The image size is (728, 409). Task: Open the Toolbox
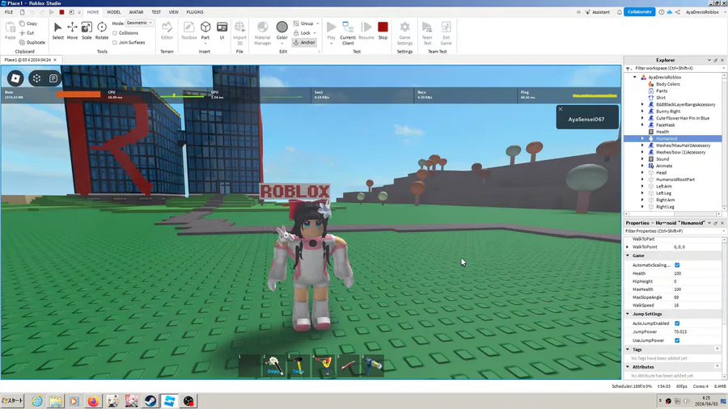188,31
